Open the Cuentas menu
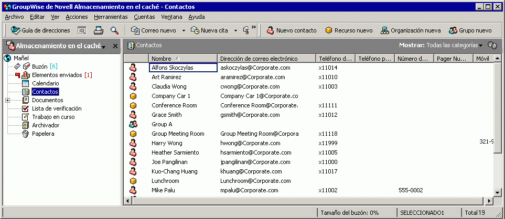 (x=144, y=17)
